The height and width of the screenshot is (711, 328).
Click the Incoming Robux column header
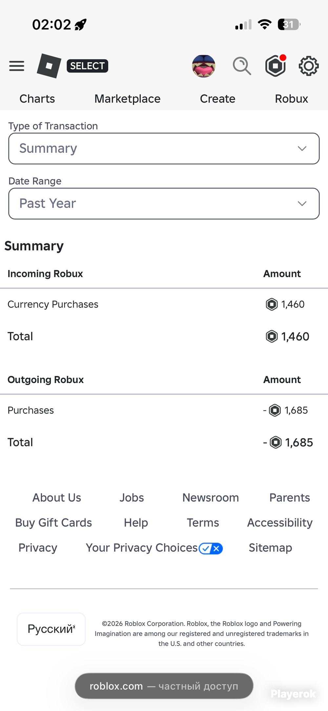click(45, 274)
